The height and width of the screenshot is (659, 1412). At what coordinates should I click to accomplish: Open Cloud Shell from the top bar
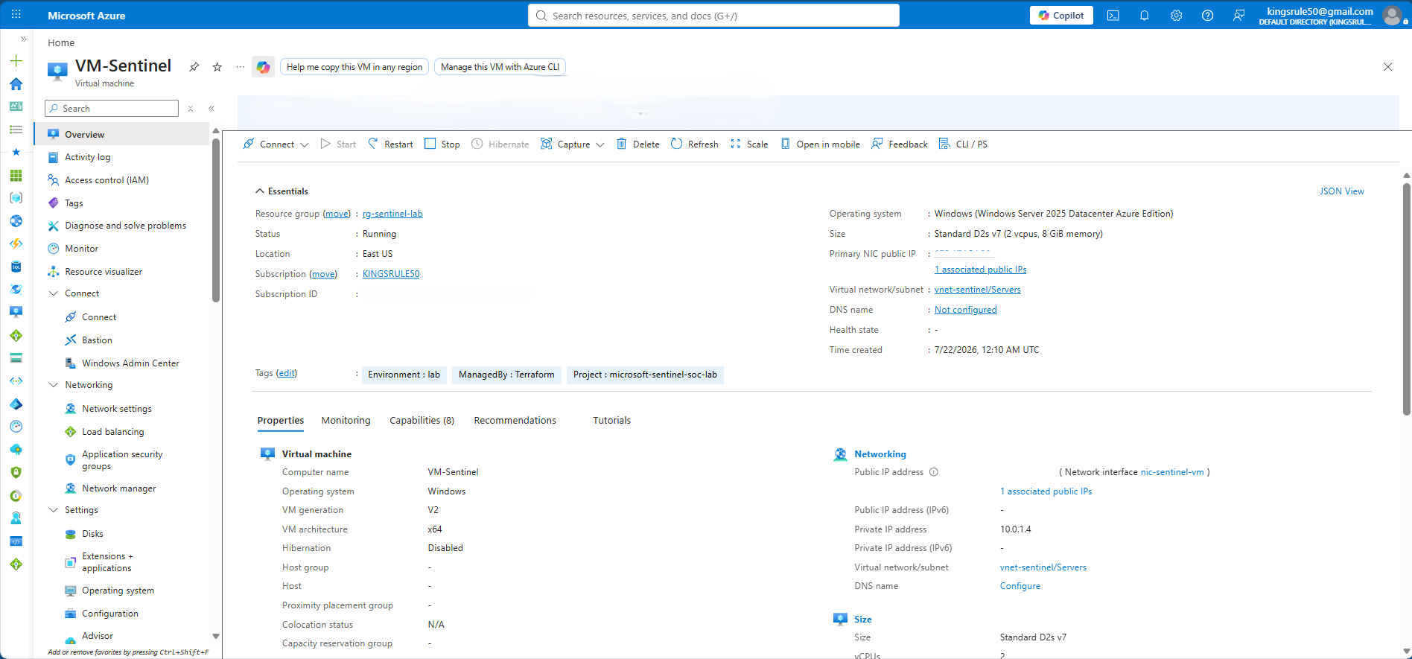coord(1113,16)
